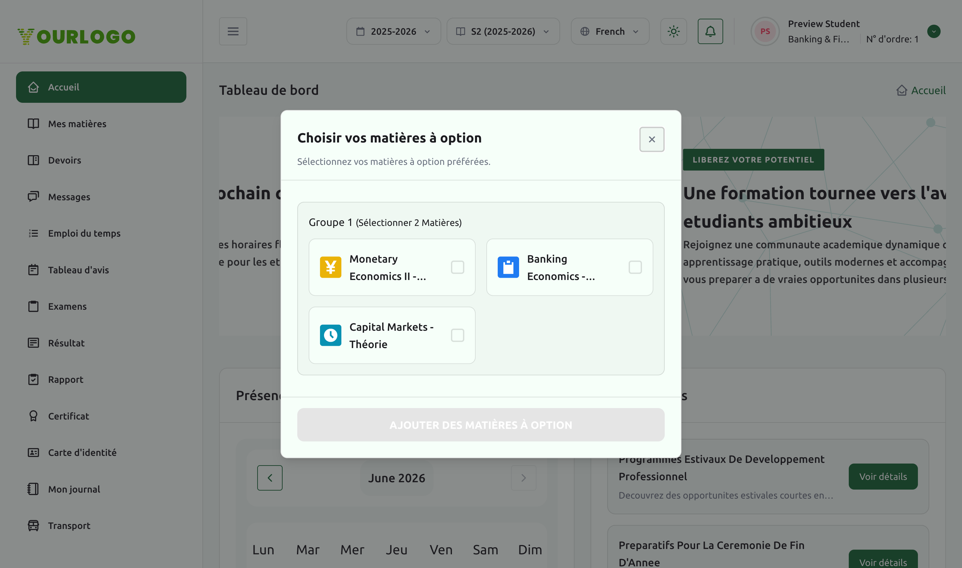The image size is (962, 568).
Task: Open academic year 2025-2026 dropdown
Action: [x=393, y=31]
